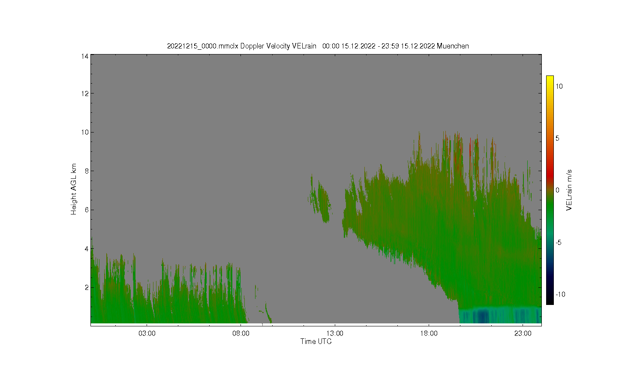Click the height tick label 8
643x386 pixels.
[x=87, y=171]
